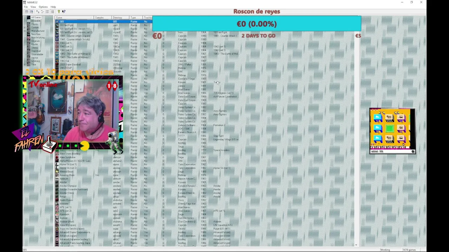
Task: Select the Available folder
Action: pyautogui.click(x=36, y=21)
